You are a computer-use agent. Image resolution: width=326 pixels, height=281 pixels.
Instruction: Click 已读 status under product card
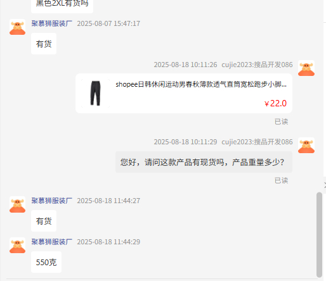[x=281, y=122]
